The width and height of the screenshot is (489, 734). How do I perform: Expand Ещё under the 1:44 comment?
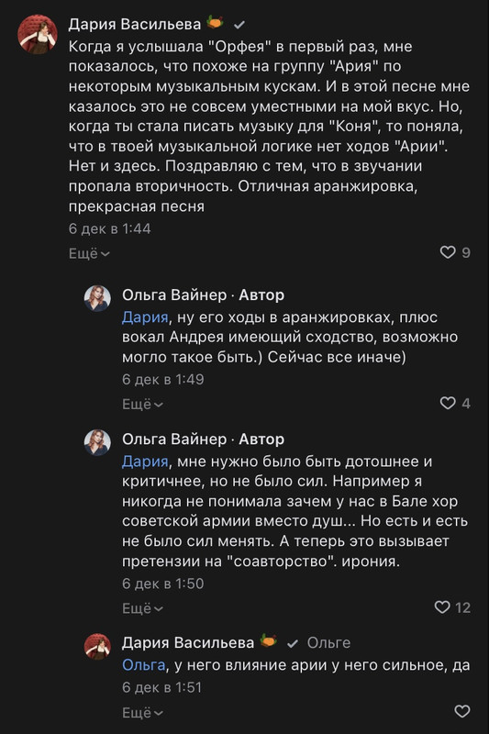(89, 253)
